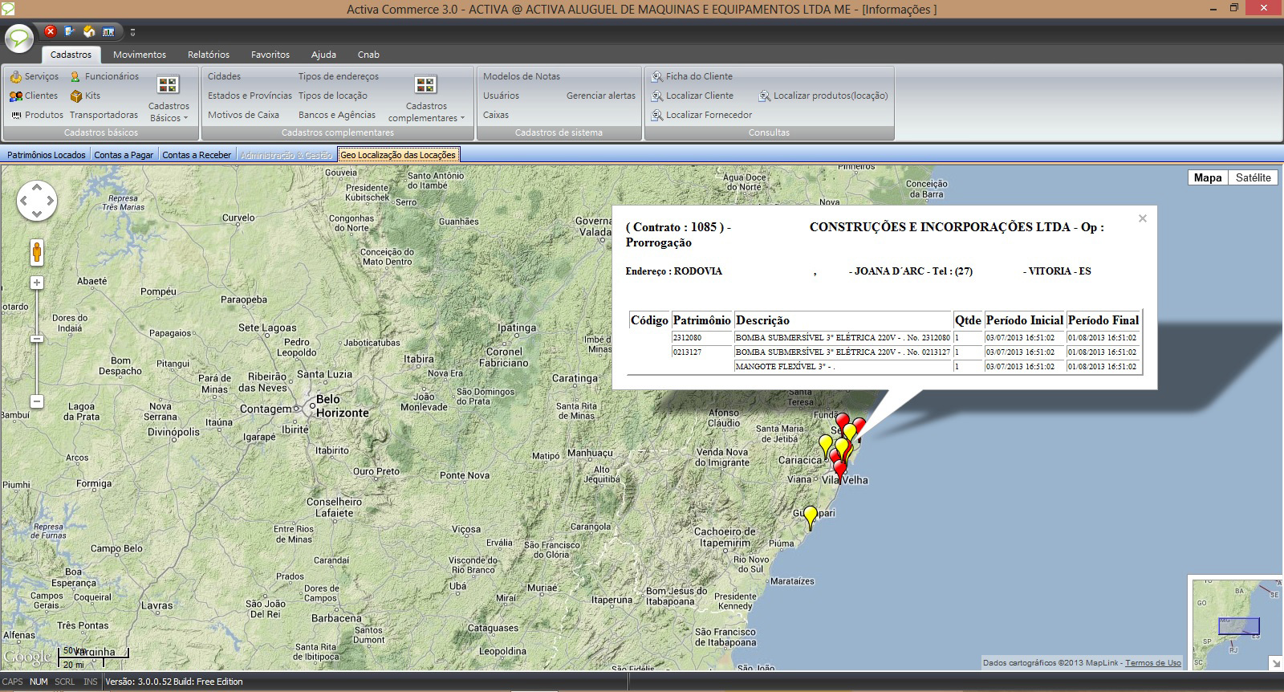Select the Administração & Gestão tab
Image resolution: width=1284 pixels, height=692 pixels.
pos(286,155)
